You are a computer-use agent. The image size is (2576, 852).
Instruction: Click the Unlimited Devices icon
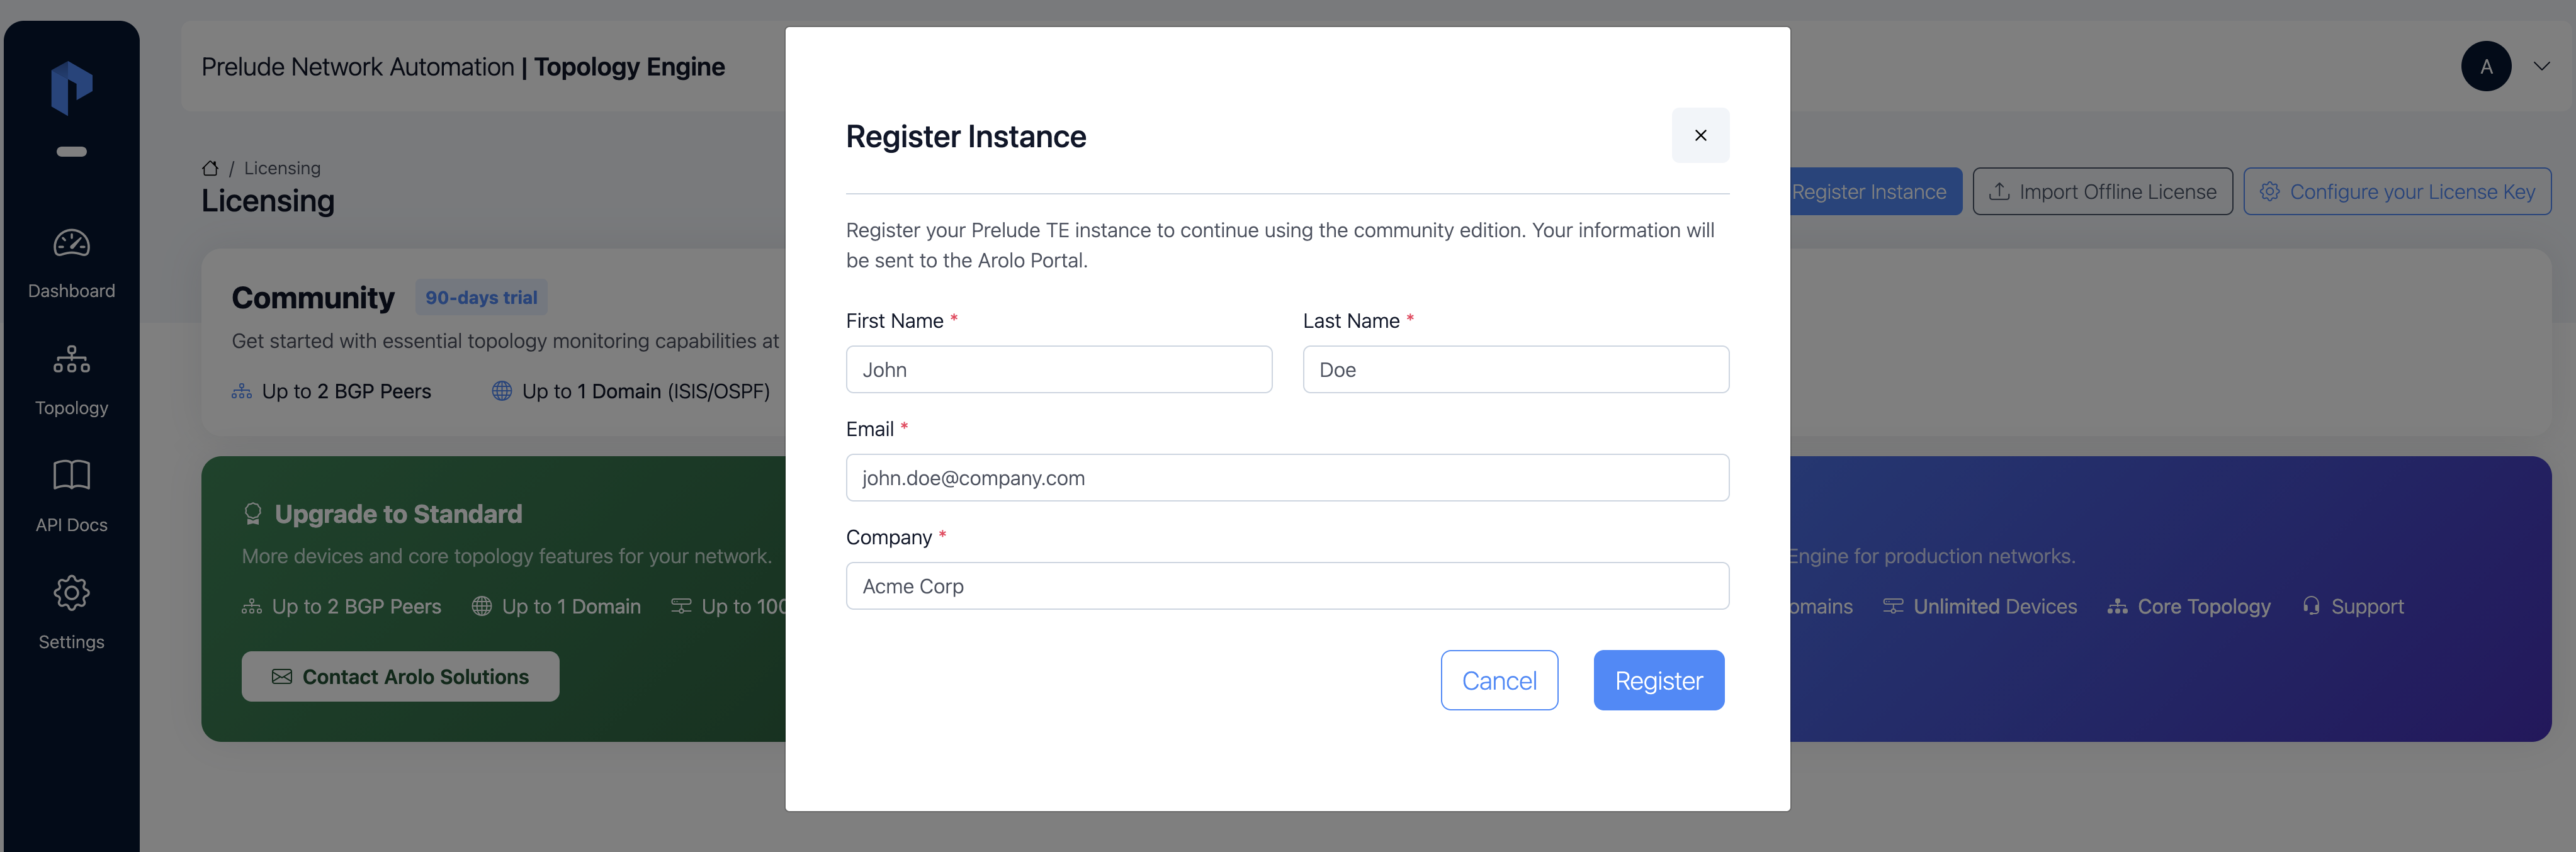(1893, 606)
